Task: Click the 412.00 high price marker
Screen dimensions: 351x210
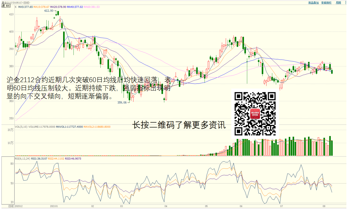Action: (48, 11)
